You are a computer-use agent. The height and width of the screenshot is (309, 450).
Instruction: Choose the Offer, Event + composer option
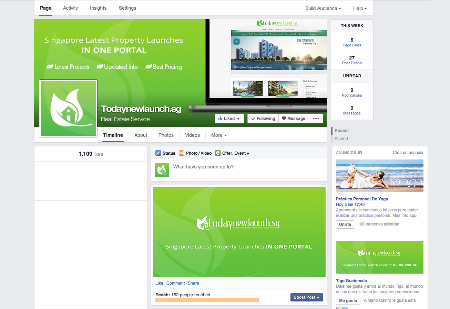(x=232, y=153)
